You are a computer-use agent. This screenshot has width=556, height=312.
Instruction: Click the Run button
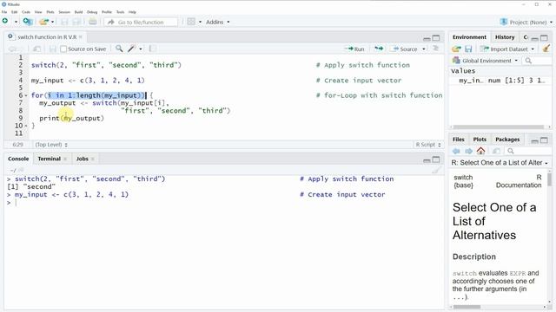354,49
